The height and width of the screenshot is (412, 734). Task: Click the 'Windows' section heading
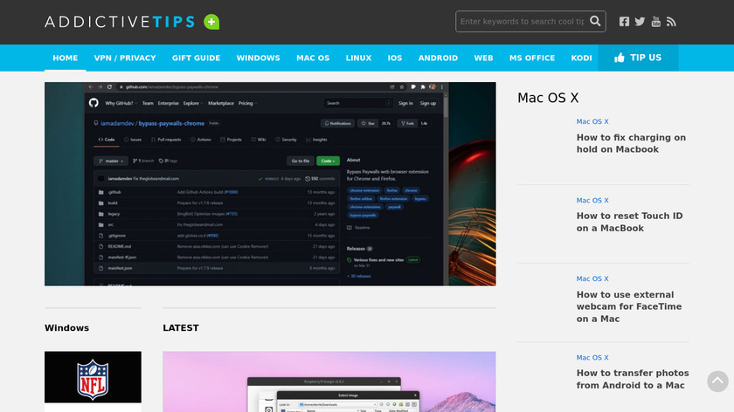coord(66,328)
